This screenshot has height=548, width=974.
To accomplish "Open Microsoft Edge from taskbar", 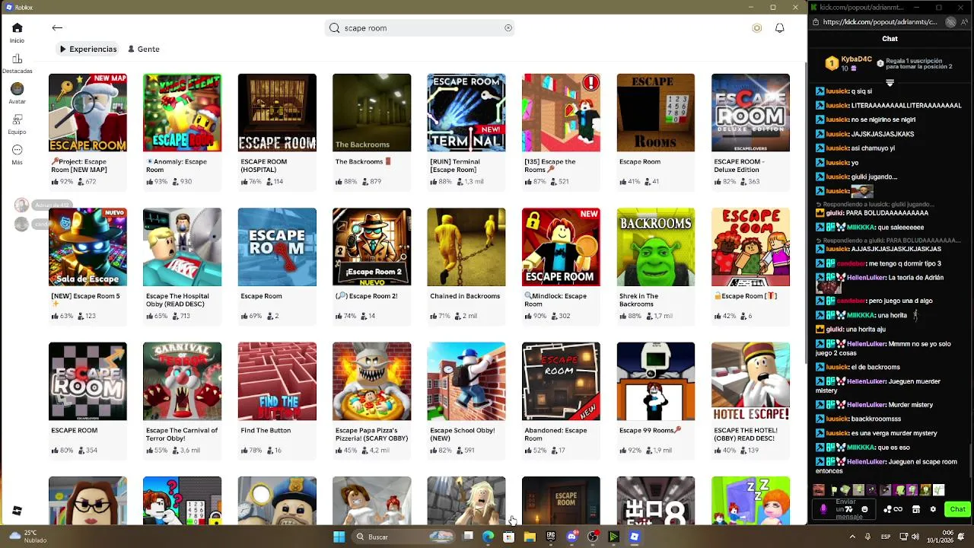I will [x=488, y=537].
